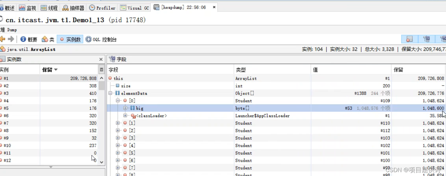Click the #109 value cell
This screenshot has height=176, width=446.
pos(385,101)
